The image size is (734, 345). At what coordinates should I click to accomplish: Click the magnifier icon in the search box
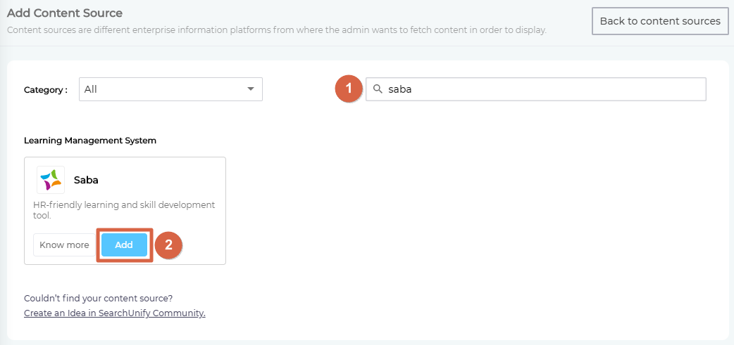click(x=378, y=89)
